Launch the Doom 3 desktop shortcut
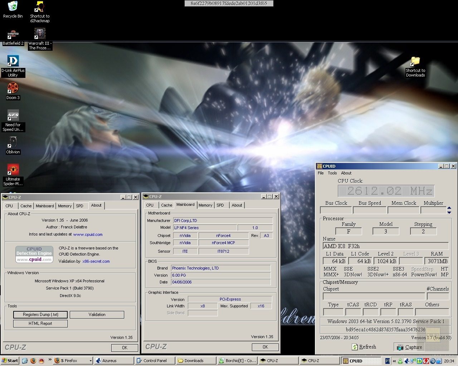 point(13,91)
